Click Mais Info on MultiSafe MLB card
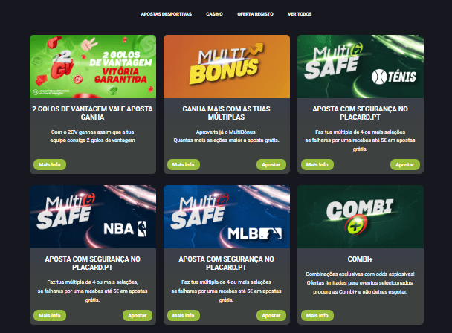Viewport: 452px width, 333px height. pyautogui.click(x=184, y=315)
